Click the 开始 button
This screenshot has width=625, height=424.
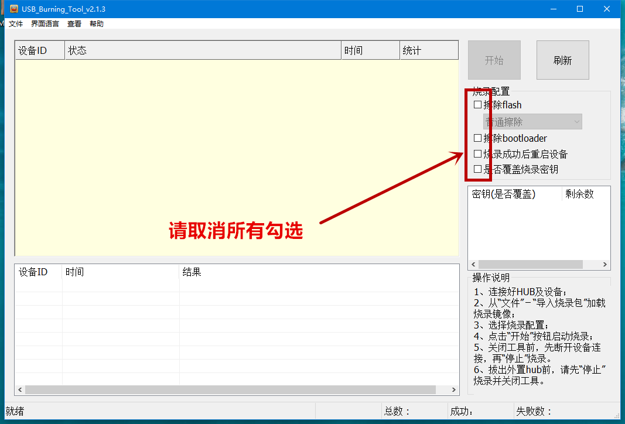tap(494, 60)
